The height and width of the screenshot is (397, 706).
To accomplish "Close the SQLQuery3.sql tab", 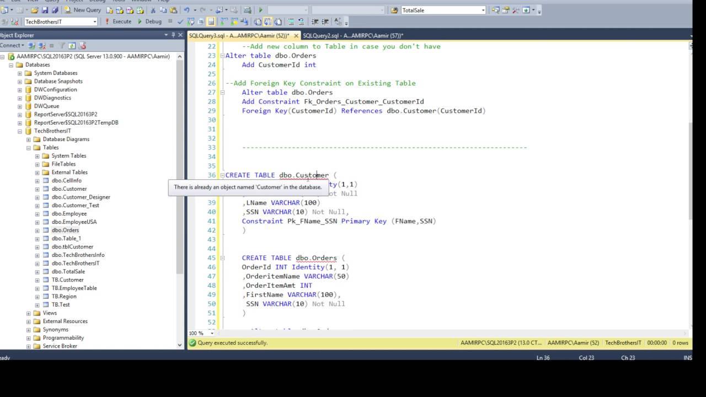I will 296,35.
